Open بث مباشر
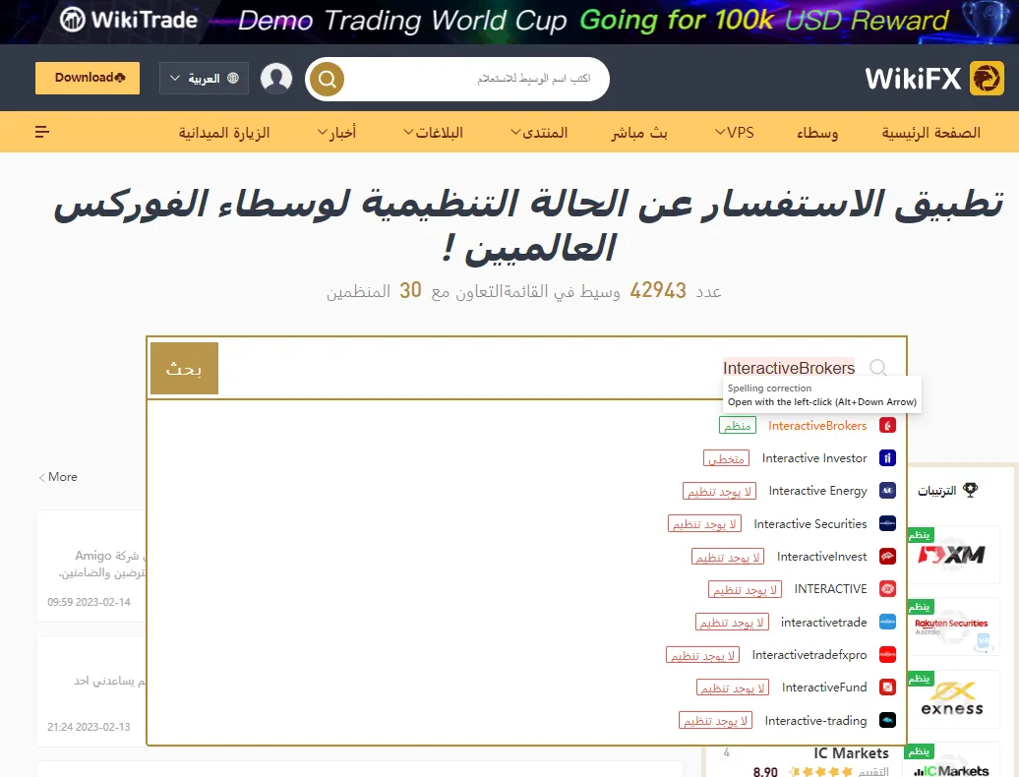 [x=638, y=132]
